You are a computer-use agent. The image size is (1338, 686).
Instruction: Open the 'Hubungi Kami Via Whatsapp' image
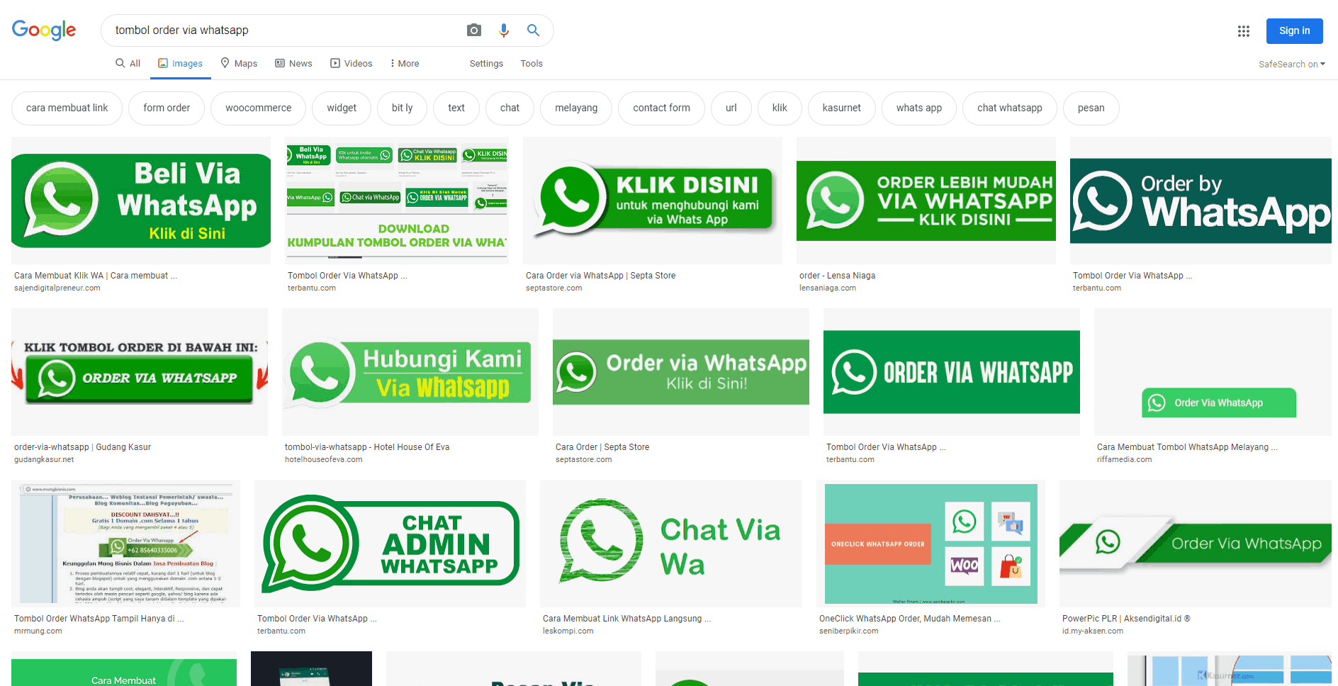[410, 372]
